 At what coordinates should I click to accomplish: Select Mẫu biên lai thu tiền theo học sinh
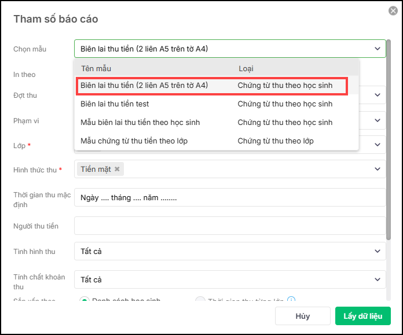[140, 123]
